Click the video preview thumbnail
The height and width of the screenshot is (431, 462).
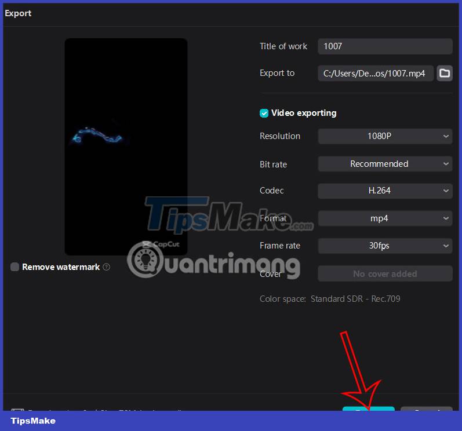(x=126, y=147)
